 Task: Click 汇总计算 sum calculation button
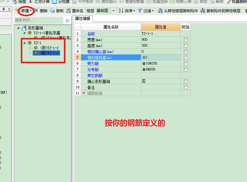coord(39,2)
